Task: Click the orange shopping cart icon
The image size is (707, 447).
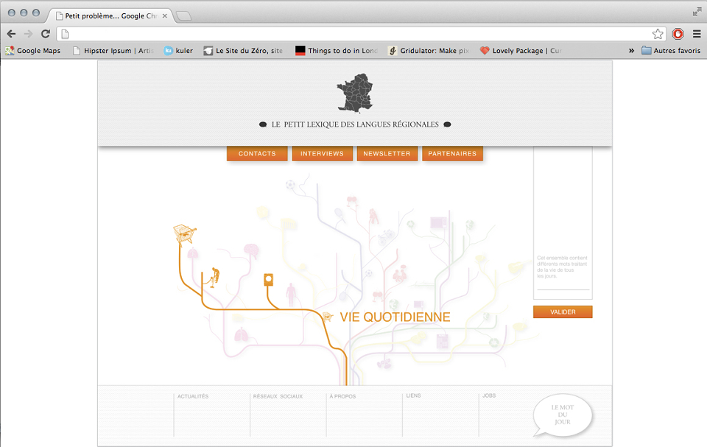Action: point(184,235)
